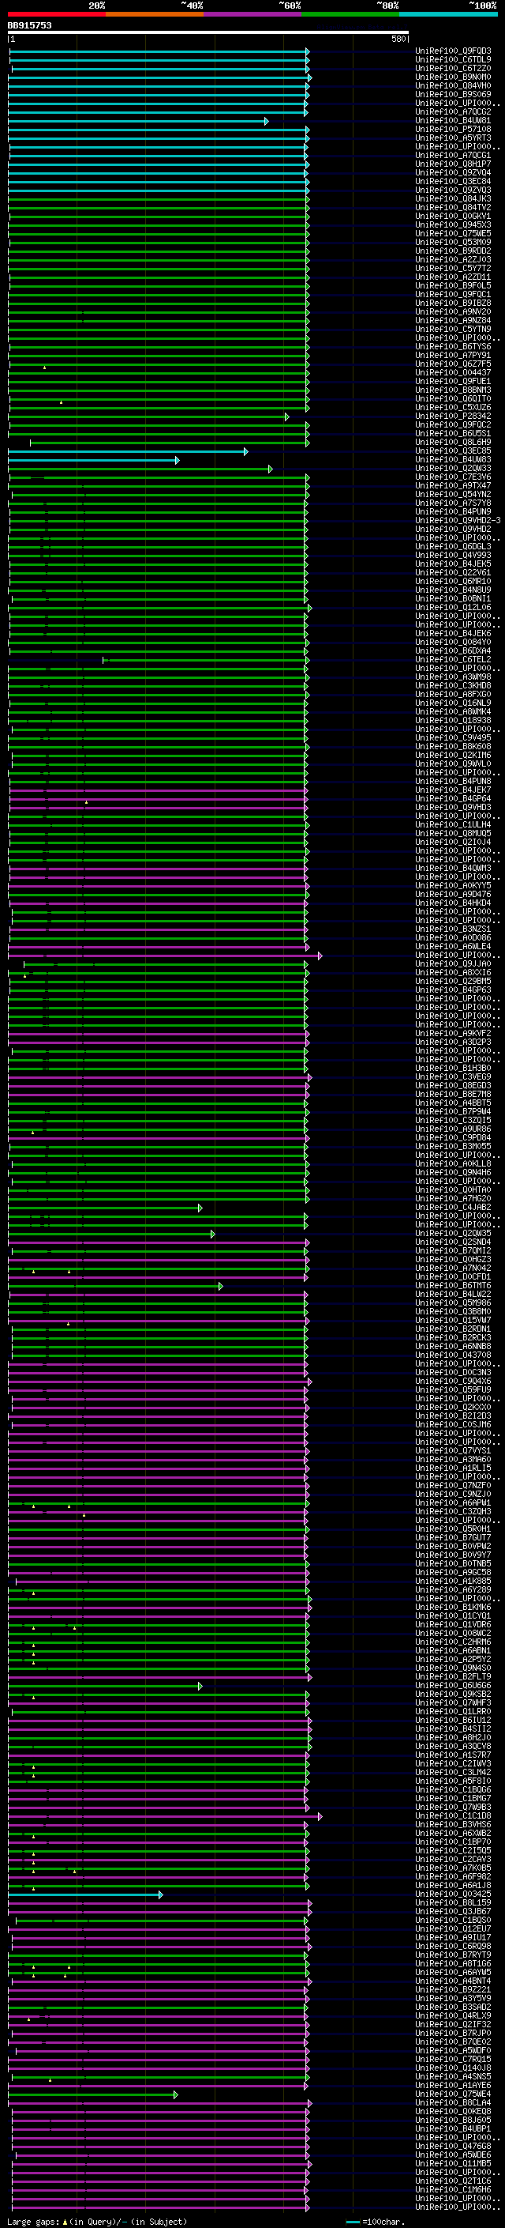Click the red 20% identity color bar
Screen dimensions: 505x2228
click(x=56, y=14)
